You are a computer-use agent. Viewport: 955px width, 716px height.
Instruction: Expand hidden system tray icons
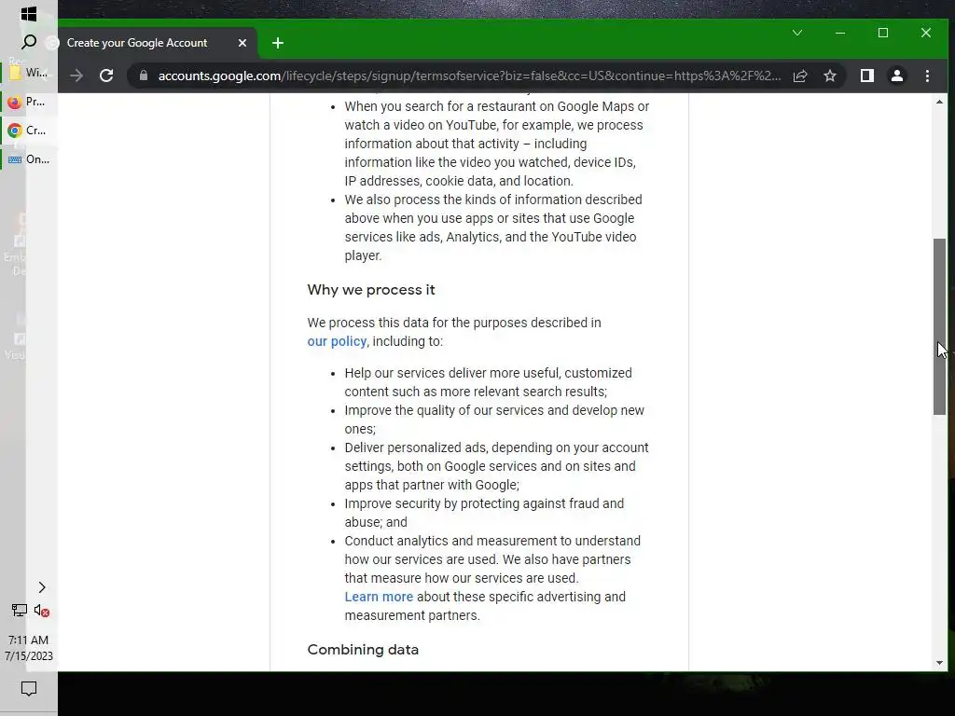(42, 587)
